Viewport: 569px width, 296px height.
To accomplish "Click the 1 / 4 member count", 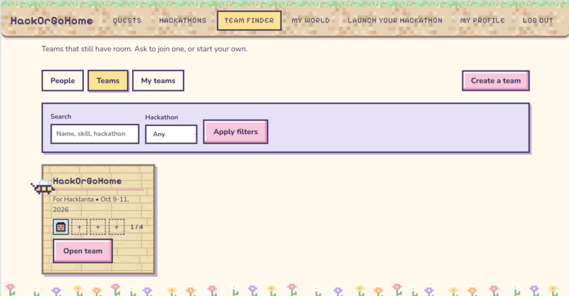I will [136, 227].
